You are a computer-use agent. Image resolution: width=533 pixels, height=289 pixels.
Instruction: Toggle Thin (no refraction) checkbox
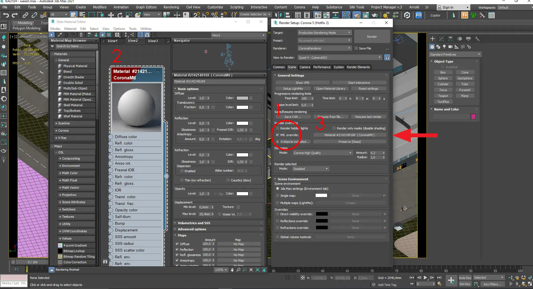click(182, 180)
